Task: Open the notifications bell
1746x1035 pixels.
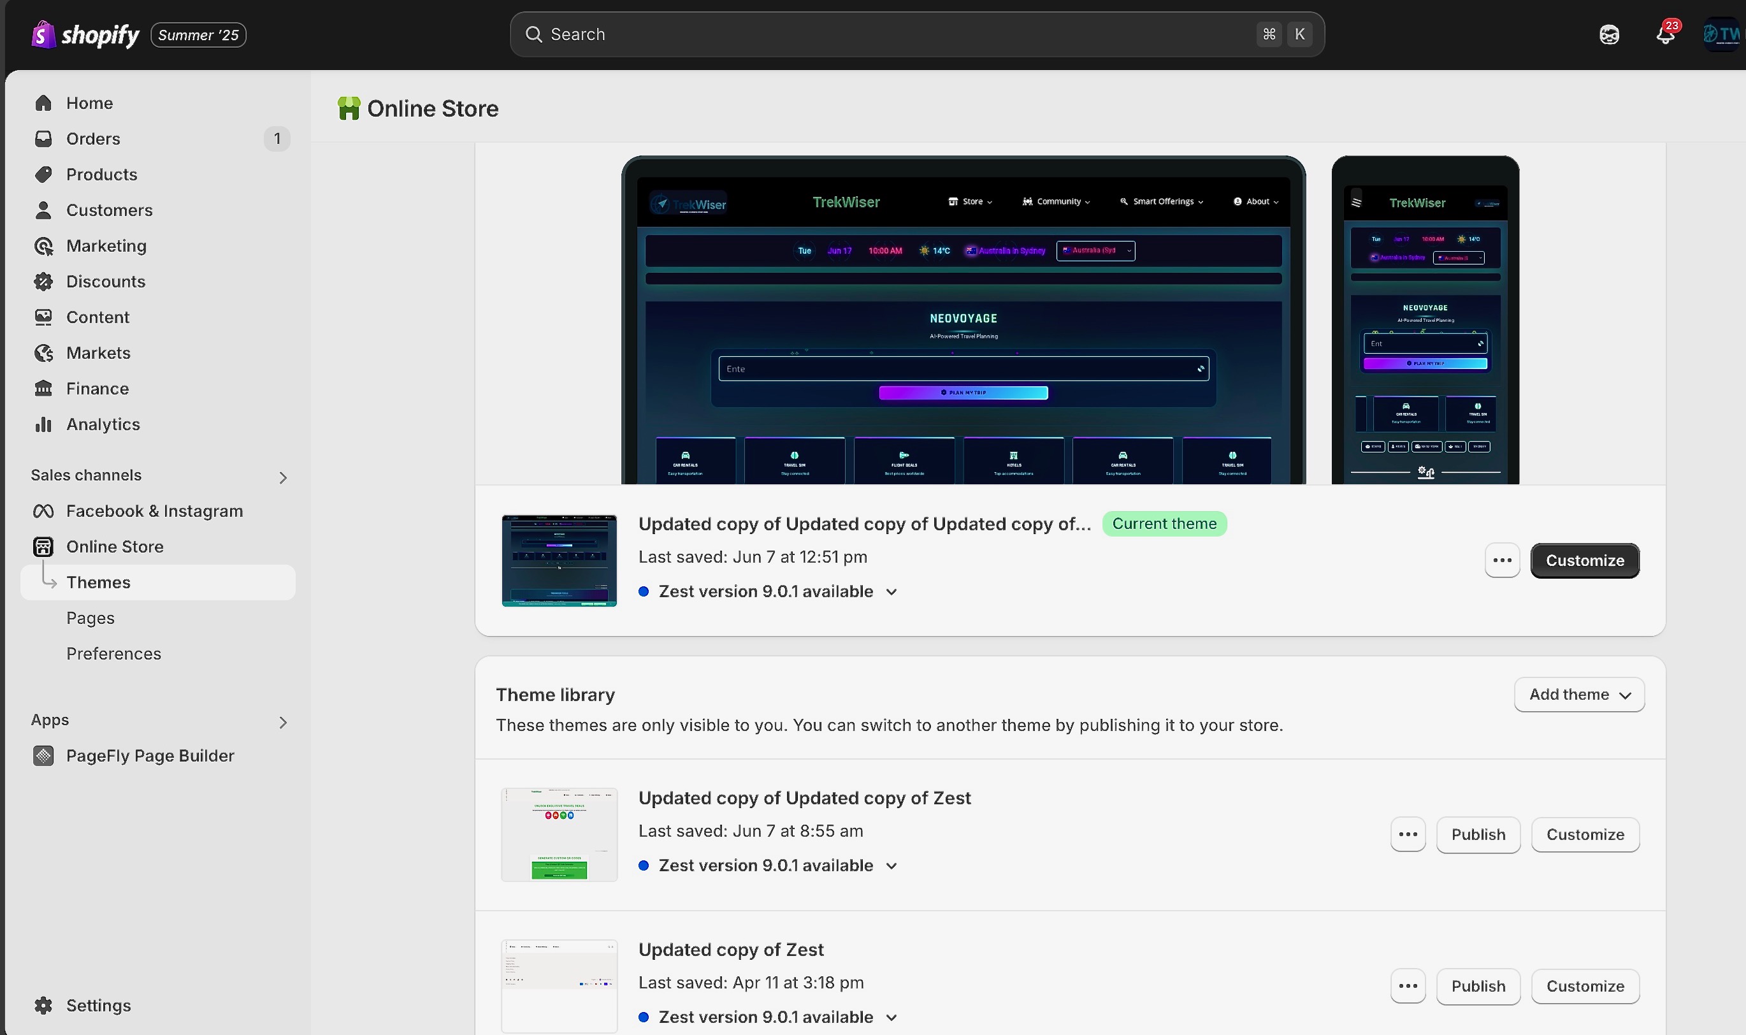Action: (x=1666, y=34)
